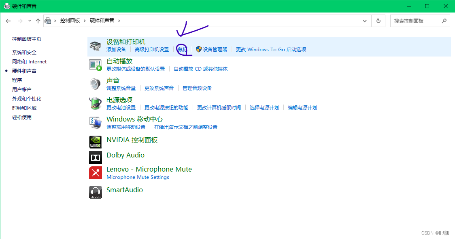Click 编辑电源计划 link
This screenshot has width=455, height=239.
[302, 108]
